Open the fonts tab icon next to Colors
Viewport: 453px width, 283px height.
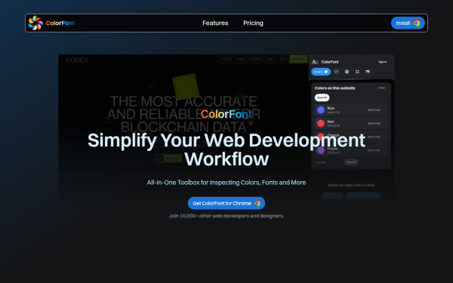[336, 72]
